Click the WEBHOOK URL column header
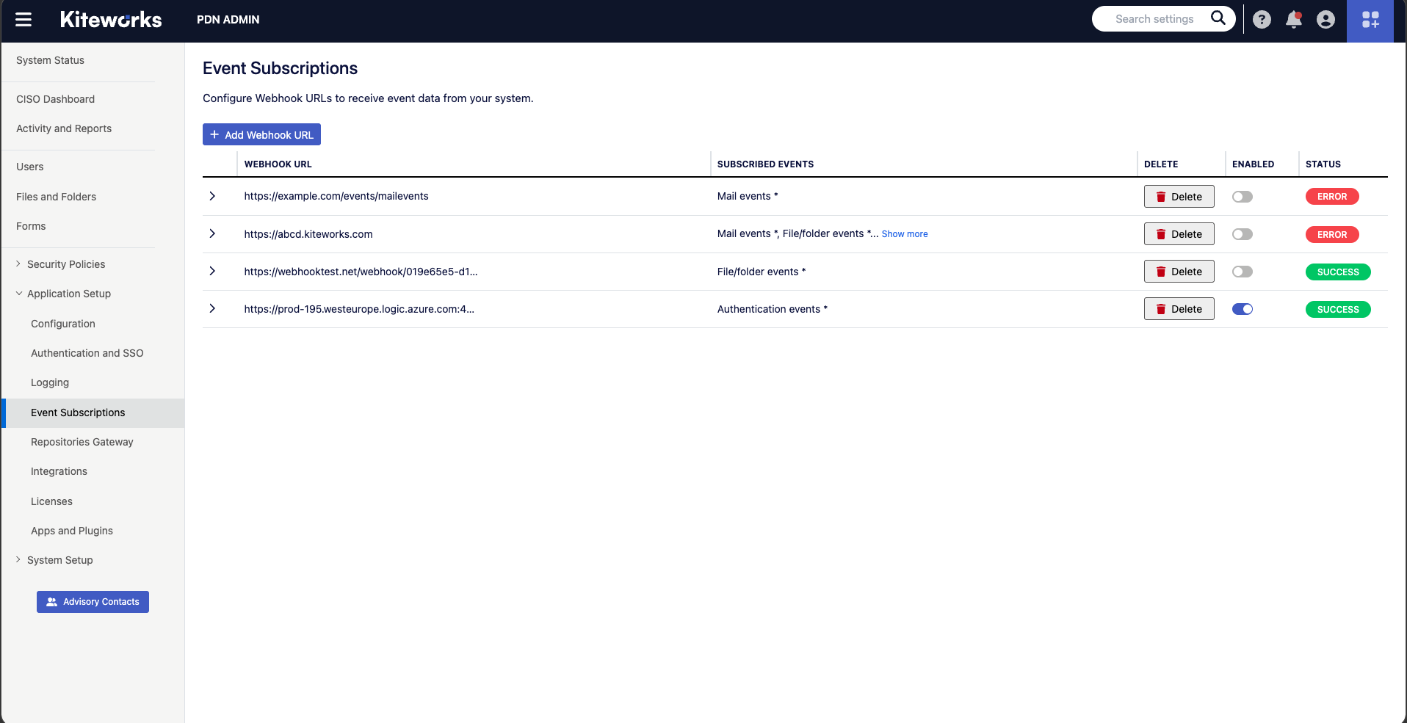The height and width of the screenshot is (723, 1407). tap(278, 164)
